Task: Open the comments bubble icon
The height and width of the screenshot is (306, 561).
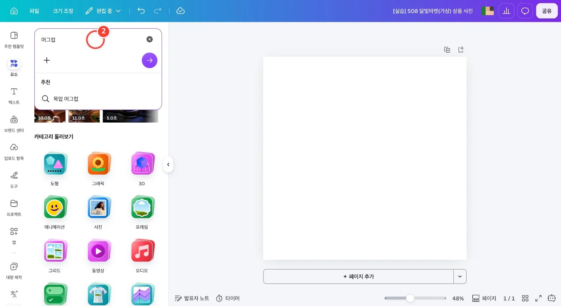Action: [x=525, y=11]
